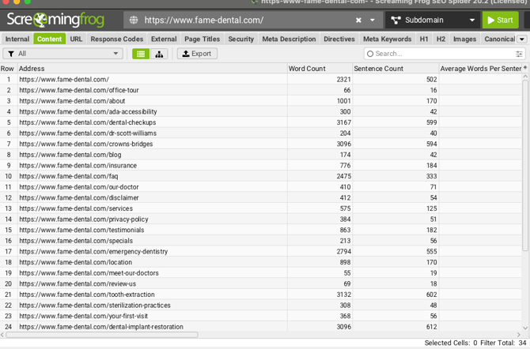Sort by the Word Count column header
The image size is (530, 349).
320,69
